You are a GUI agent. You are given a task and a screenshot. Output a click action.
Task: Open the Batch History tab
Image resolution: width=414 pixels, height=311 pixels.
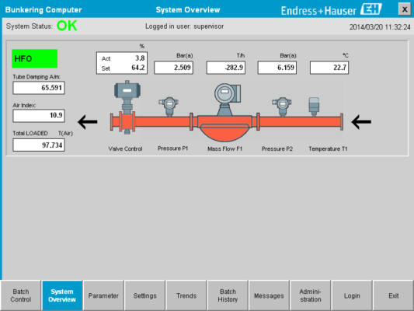pos(228,295)
